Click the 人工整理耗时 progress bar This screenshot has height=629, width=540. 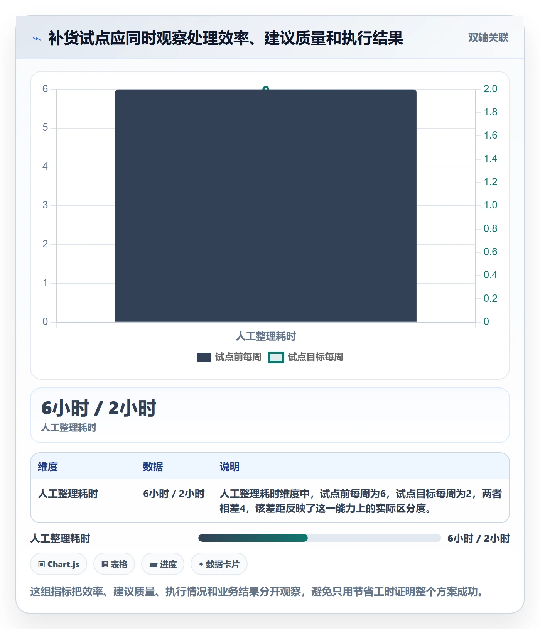(x=319, y=538)
